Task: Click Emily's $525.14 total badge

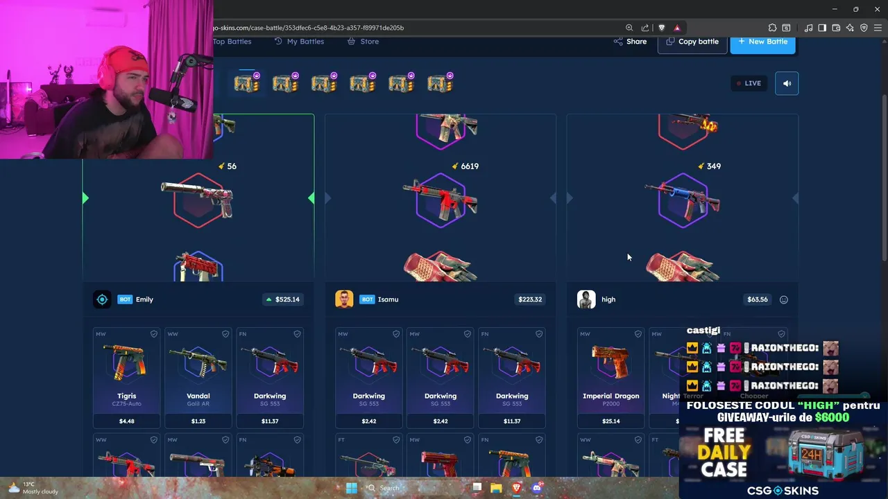Action: [x=282, y=299]
